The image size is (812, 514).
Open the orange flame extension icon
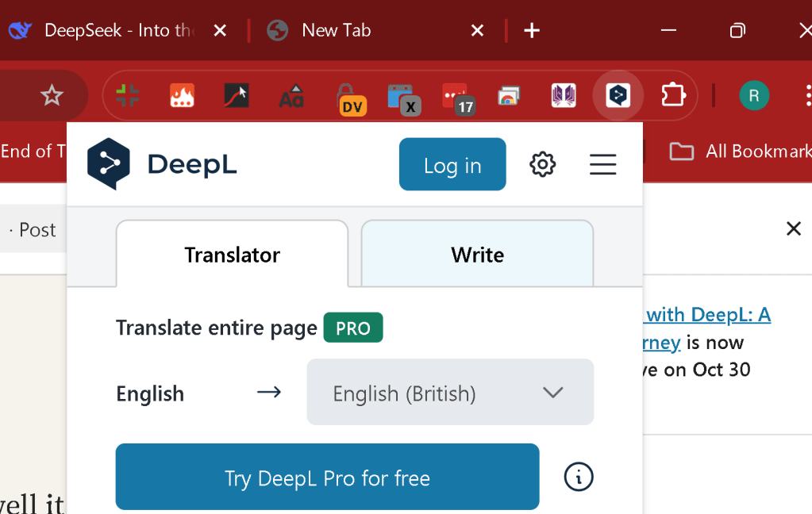[183, 95]
